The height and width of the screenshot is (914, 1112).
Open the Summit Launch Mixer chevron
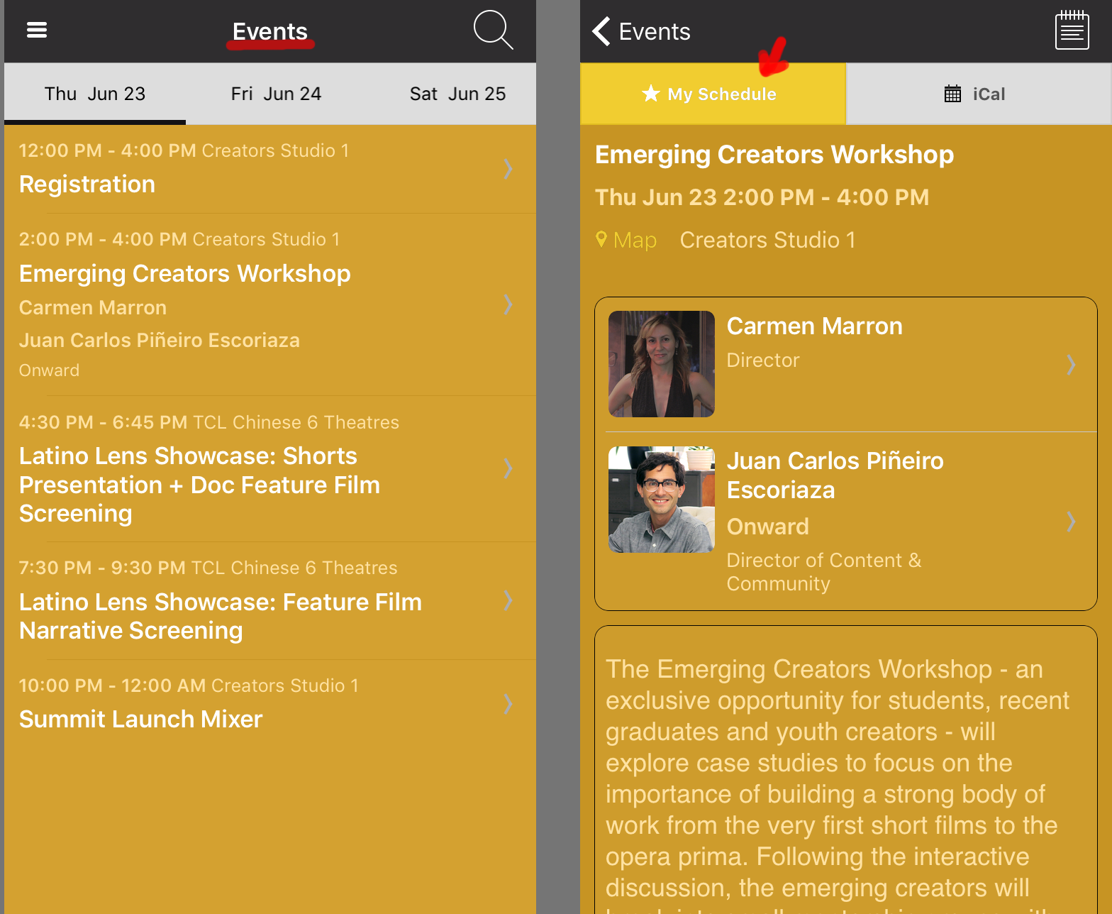[508, 703]
